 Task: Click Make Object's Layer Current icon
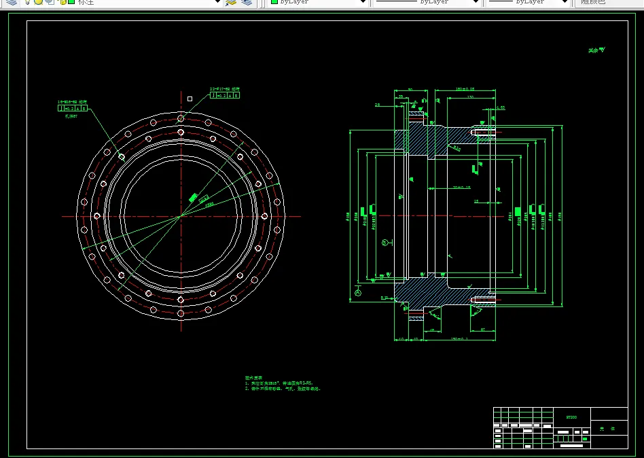tap(231, 3)
